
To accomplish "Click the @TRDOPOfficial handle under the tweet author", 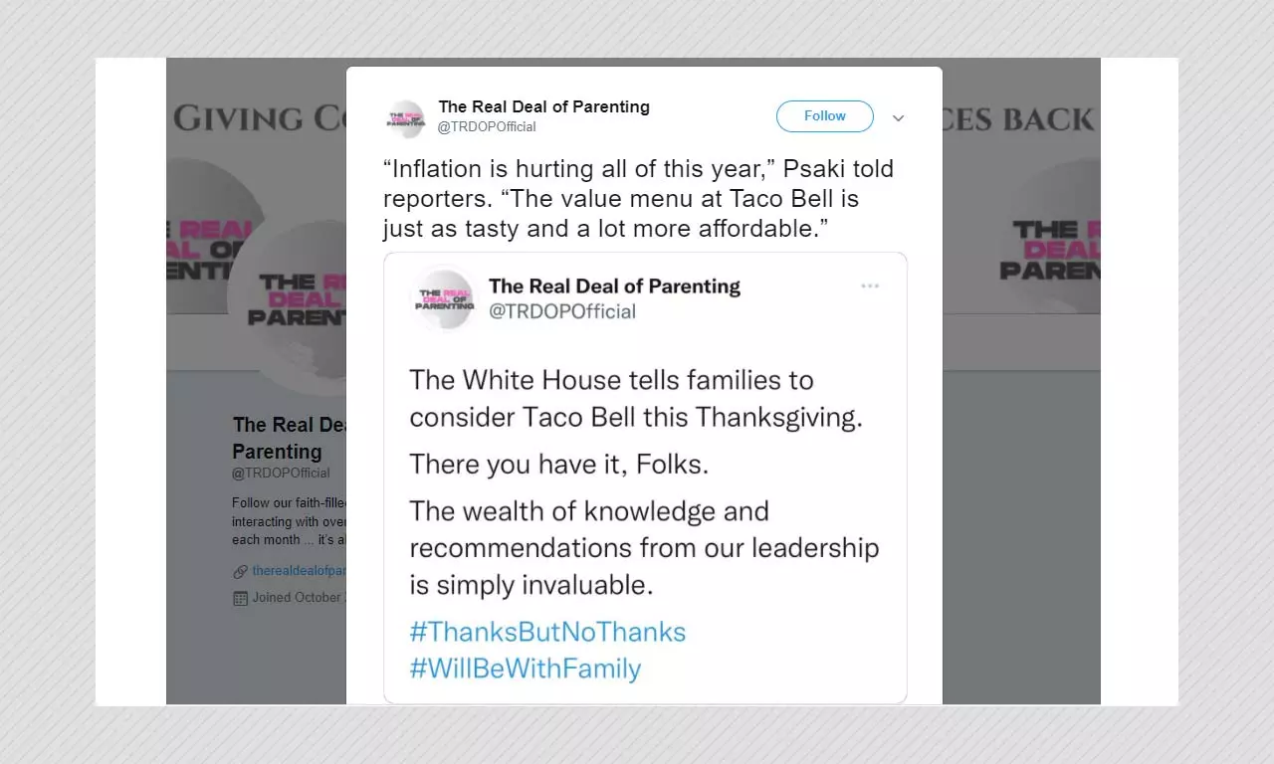I will (487, 126).
